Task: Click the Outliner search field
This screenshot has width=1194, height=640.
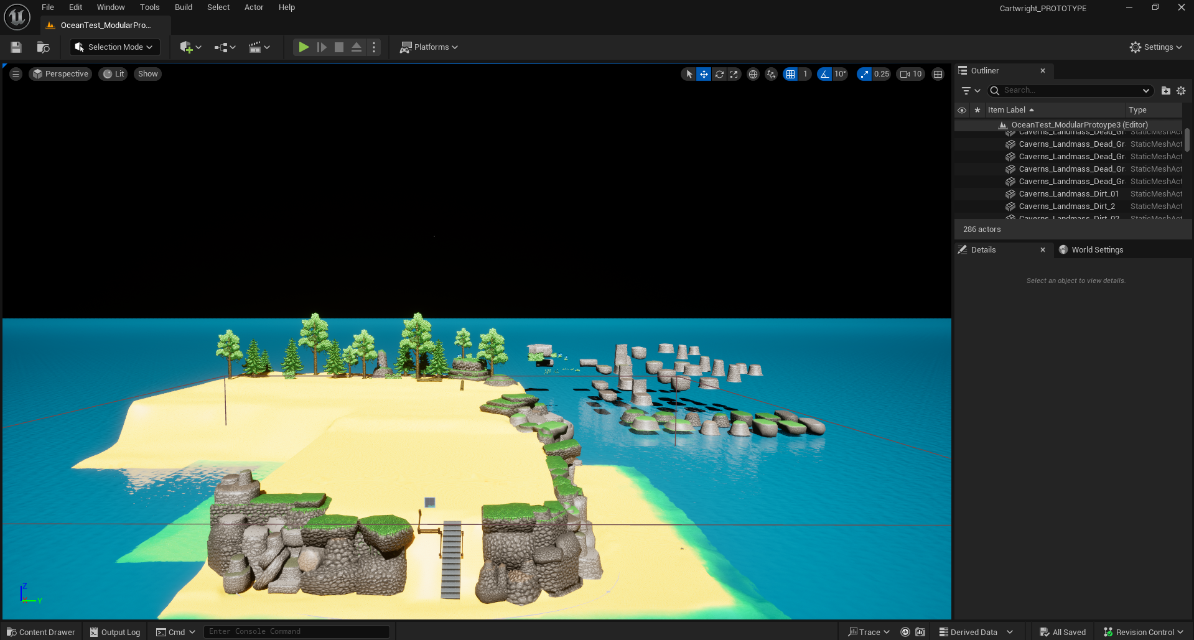Action: pos(1070,91)
